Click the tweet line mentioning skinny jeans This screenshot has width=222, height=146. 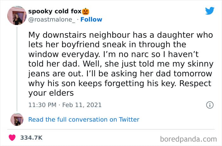[121, 64]
